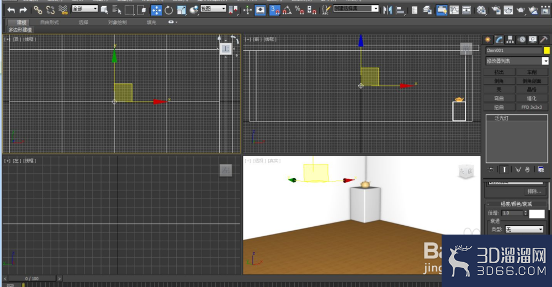The width and height of the screenshot is (552, 287).
Task: Open the Scene Explorer toggle icon
Action: pyautogui.click(x=415, y=10)
